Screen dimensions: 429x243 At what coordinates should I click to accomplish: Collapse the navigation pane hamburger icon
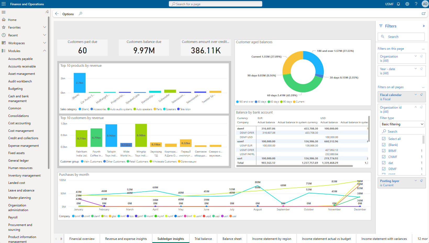[4, 12]
